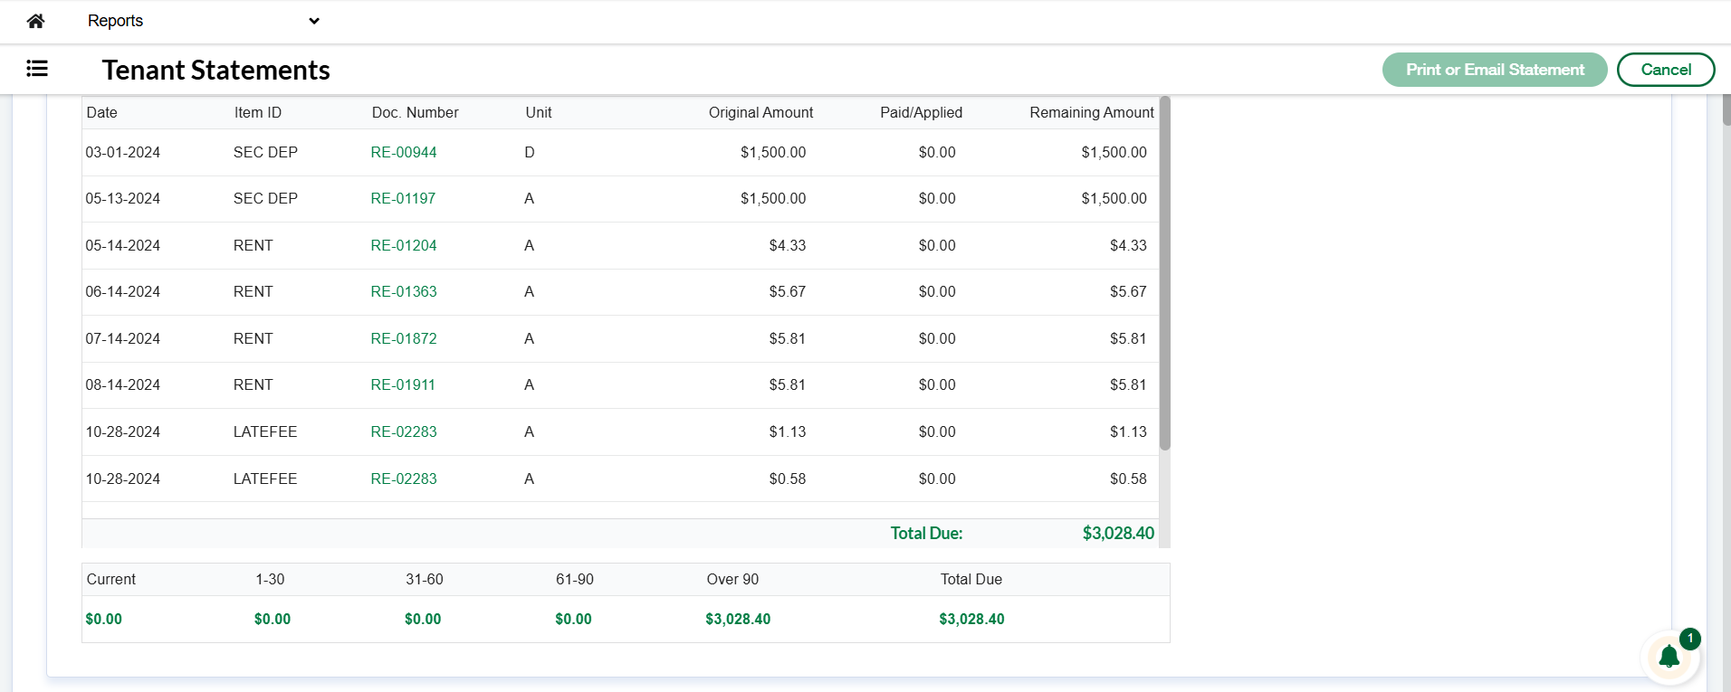Click the 61-90 aging header
The image size is (1731, 692).
(575, 579)
